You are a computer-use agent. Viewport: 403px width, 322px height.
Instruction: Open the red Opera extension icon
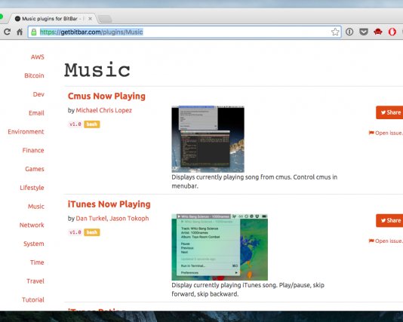pos(392,32)
